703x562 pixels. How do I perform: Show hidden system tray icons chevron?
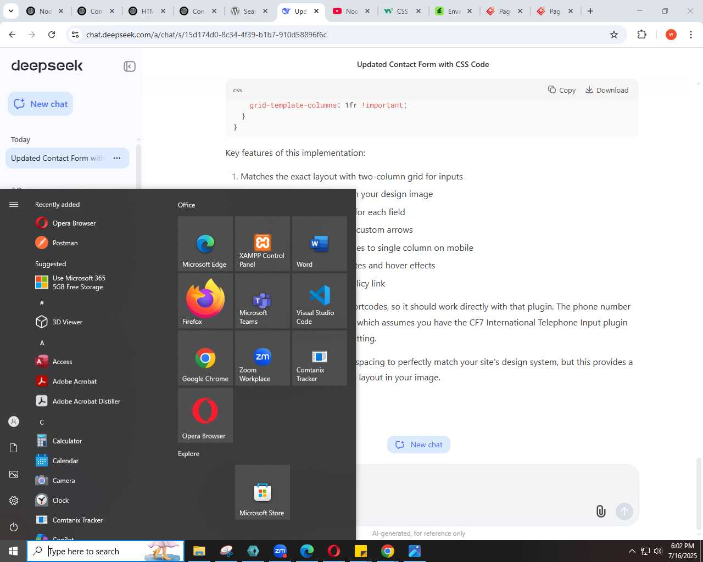[x=632, y=551]
